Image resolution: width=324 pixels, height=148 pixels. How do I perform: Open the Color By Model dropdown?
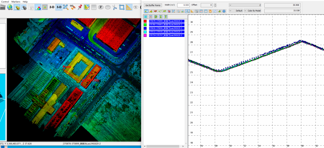[253, 11]
